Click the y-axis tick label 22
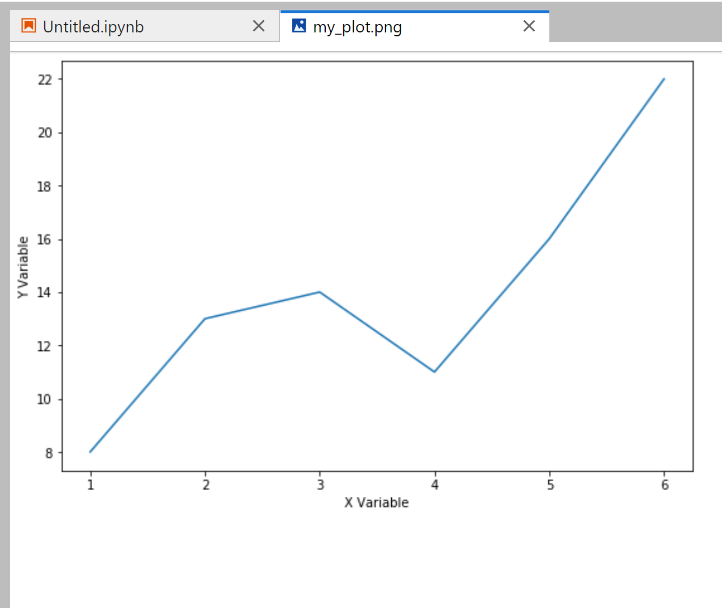This screenshot has width=722, height=608. (x=45, y=80)
